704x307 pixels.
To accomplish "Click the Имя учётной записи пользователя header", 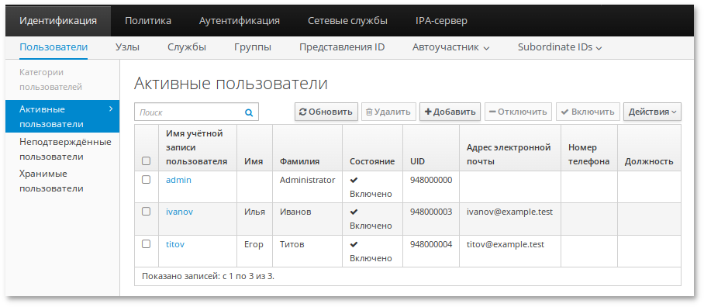I will tap(197, 147).
